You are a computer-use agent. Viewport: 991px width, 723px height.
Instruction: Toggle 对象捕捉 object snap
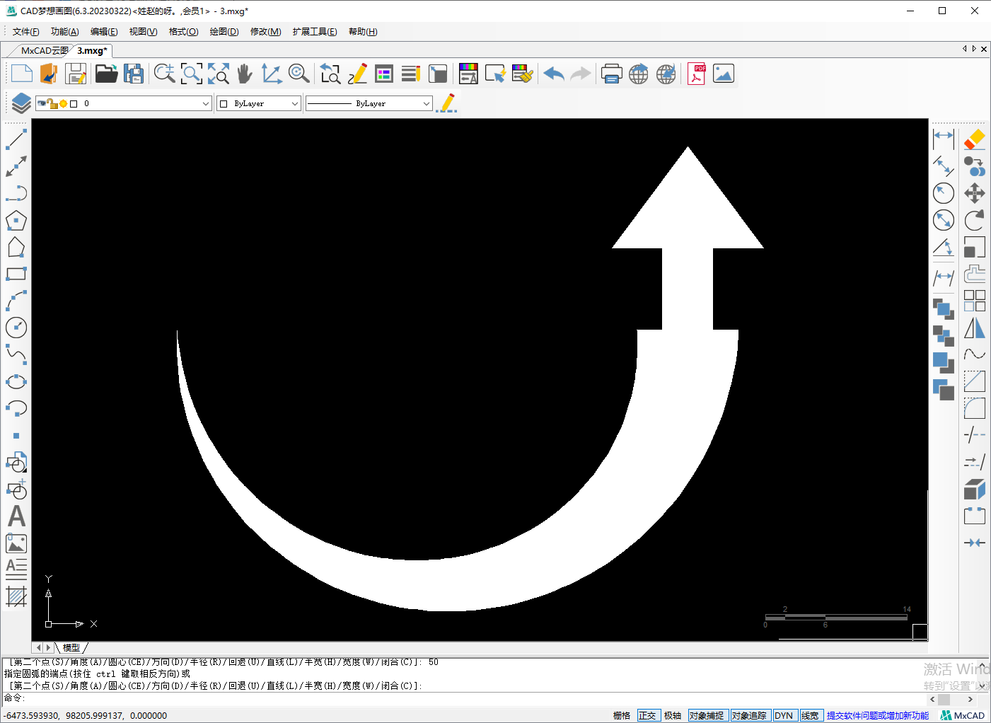(706, 715)
